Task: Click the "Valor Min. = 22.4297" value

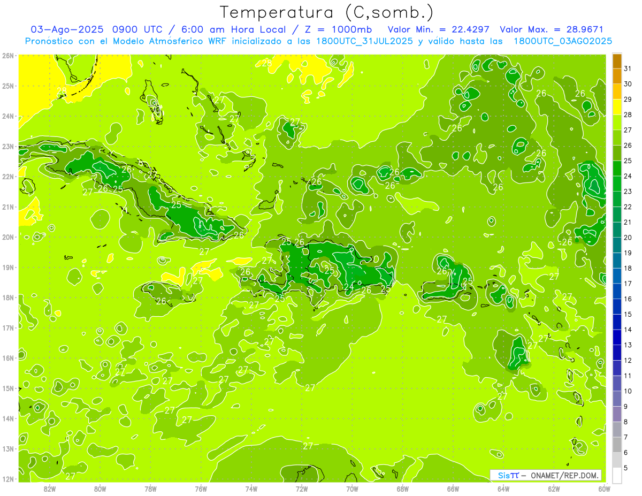Action: pyautogui.click(x=438, y=29)
